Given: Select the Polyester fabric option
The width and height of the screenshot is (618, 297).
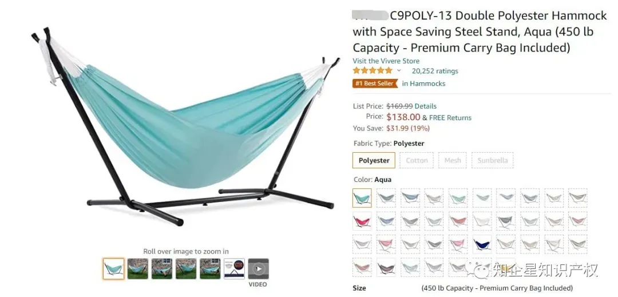Looking at the screenshot, I should pos(374,160).
